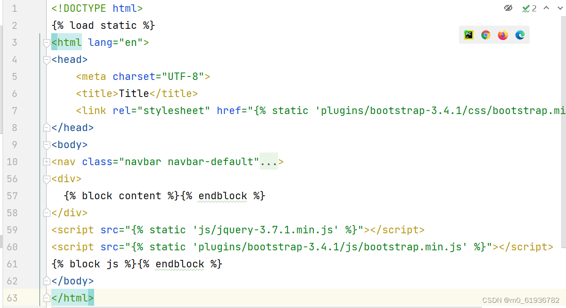Click the opening '<html' tag highlighted on line 3
The image size is (566, 308).
67,42
